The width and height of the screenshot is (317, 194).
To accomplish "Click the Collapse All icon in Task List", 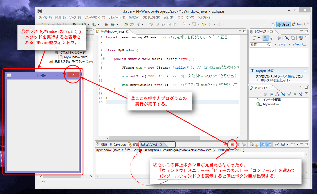I will coord(293,38).
